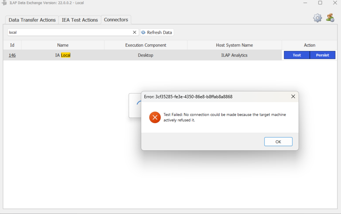Click the Test button for IA Local

[296, 55]
